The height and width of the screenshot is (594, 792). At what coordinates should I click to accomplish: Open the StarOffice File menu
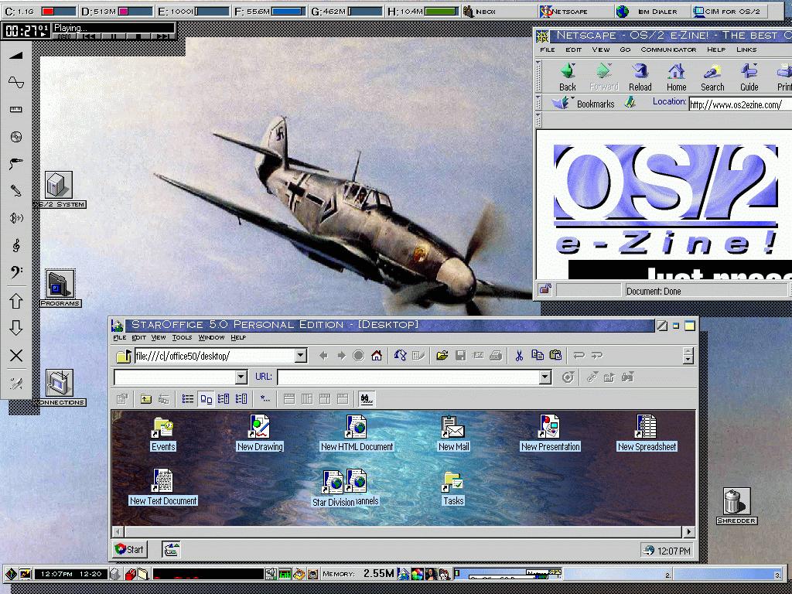[119, 337]
